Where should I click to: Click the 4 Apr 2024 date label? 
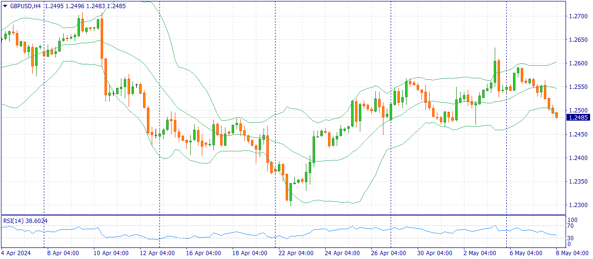tap(15, 253)
